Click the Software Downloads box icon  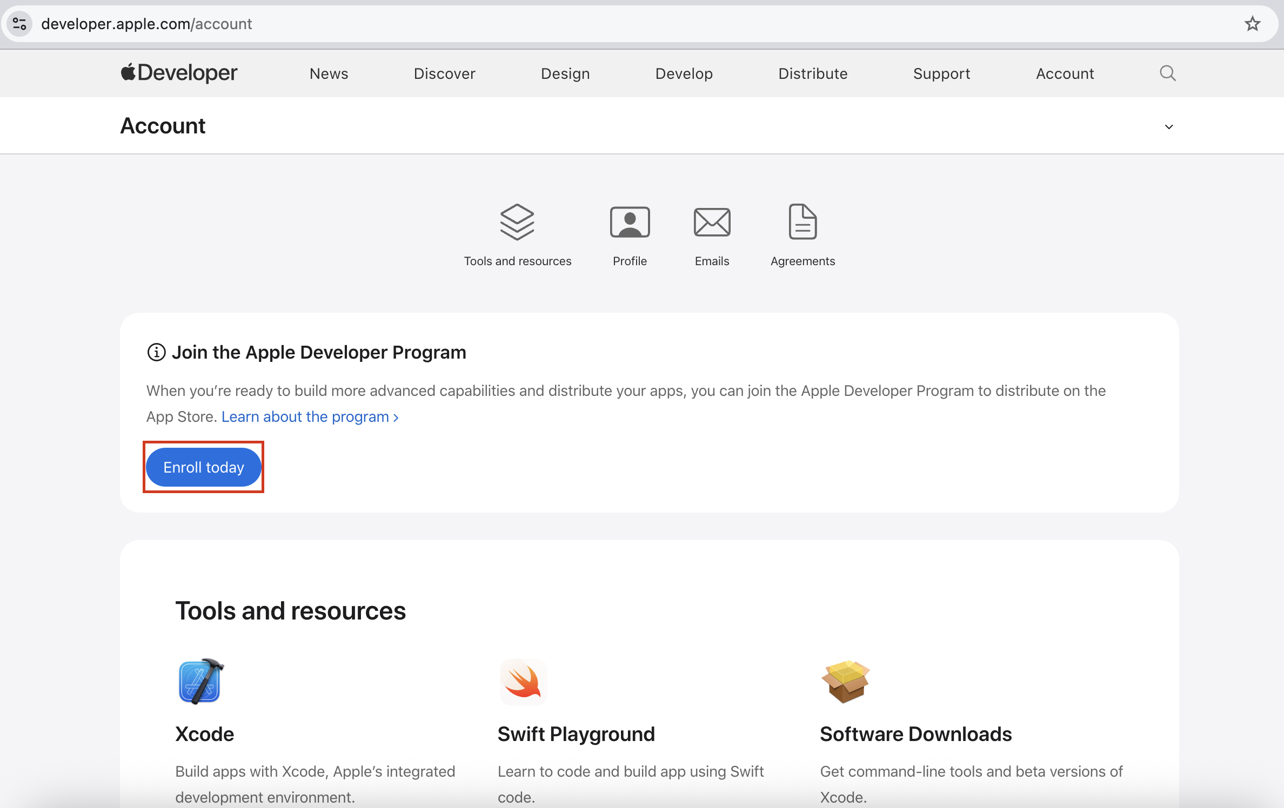coord(845,682)
